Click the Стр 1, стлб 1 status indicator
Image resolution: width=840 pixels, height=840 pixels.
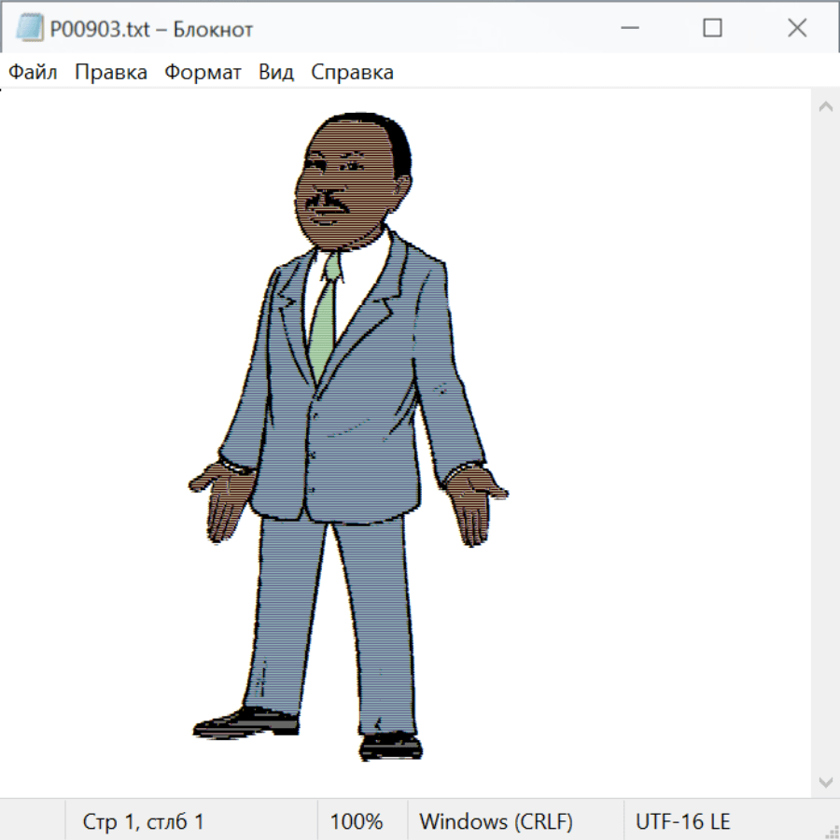click(143, 821)
